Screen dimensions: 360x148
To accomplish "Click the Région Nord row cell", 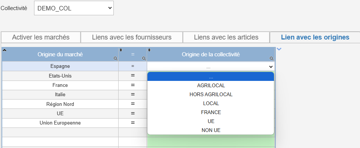I will 60,104.
